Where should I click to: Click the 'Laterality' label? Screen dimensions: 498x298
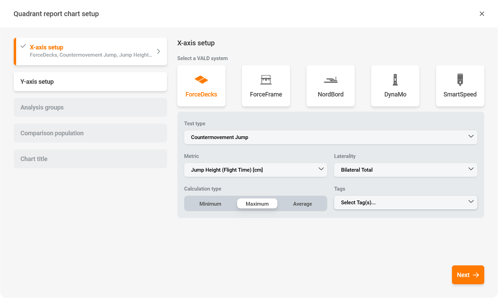[345, 156]
